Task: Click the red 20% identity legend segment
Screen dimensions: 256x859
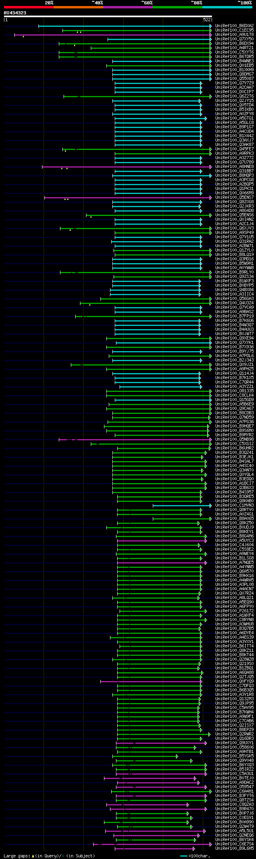Action: (x=28, y=7)
